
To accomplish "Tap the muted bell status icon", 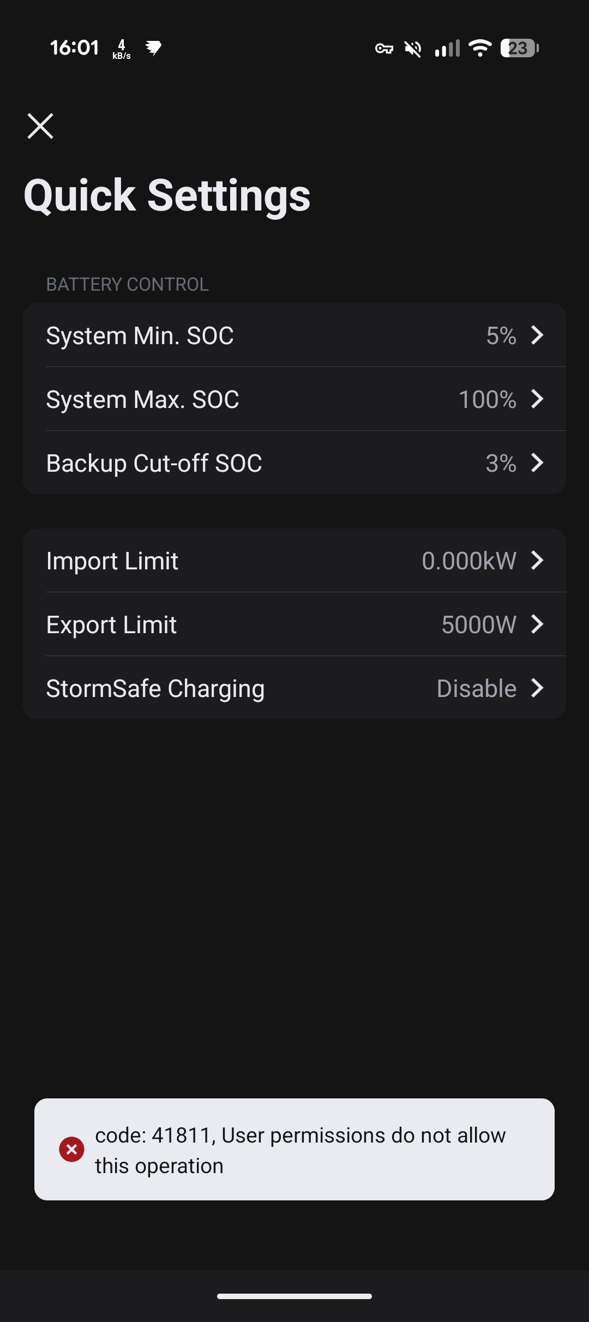I will (x=413, y=49).
